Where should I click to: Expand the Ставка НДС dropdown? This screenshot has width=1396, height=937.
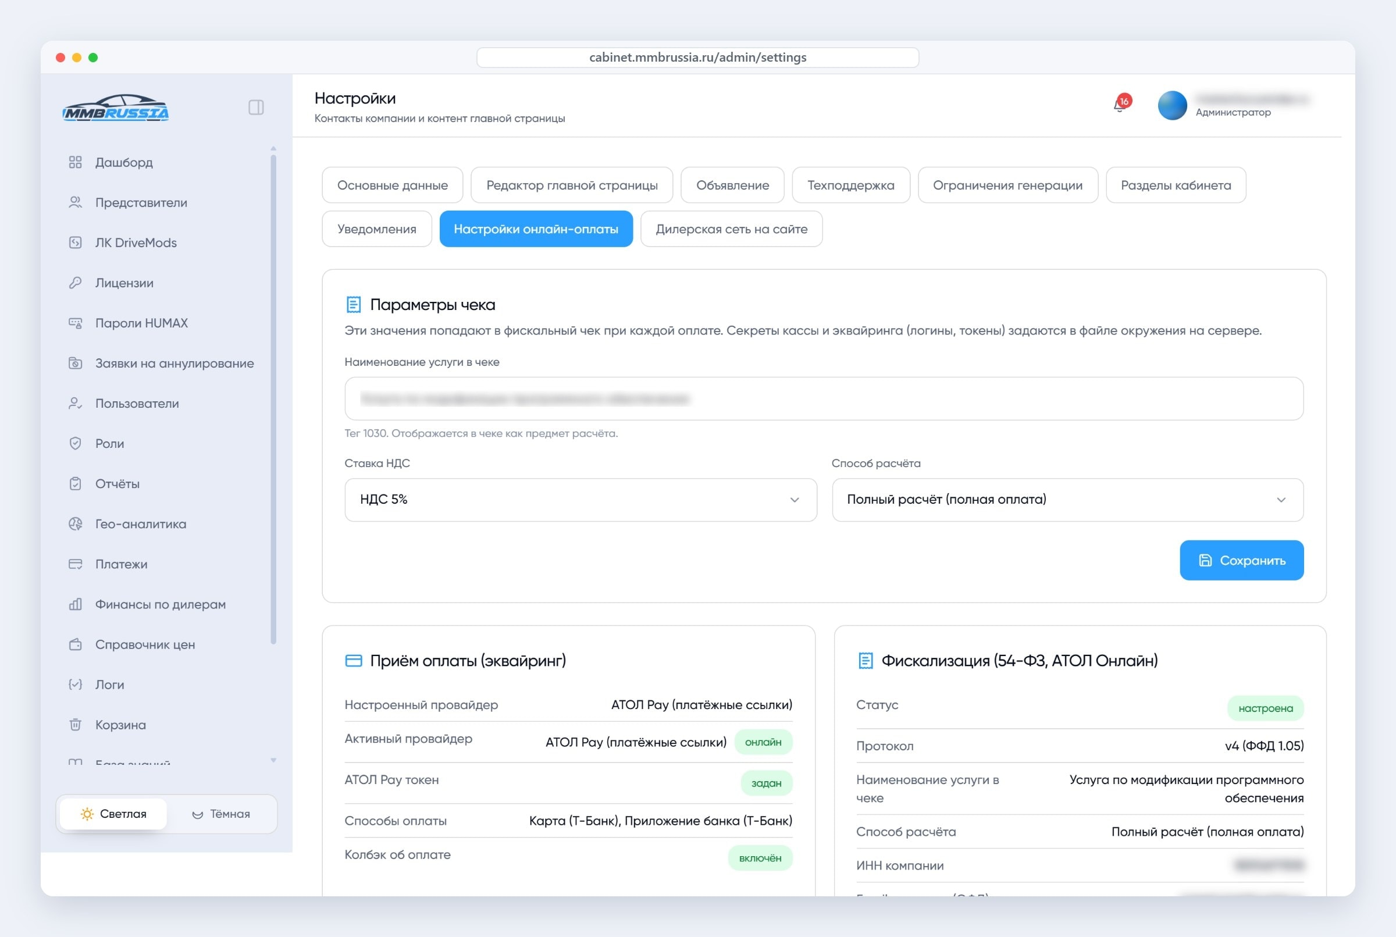point(581,500)
